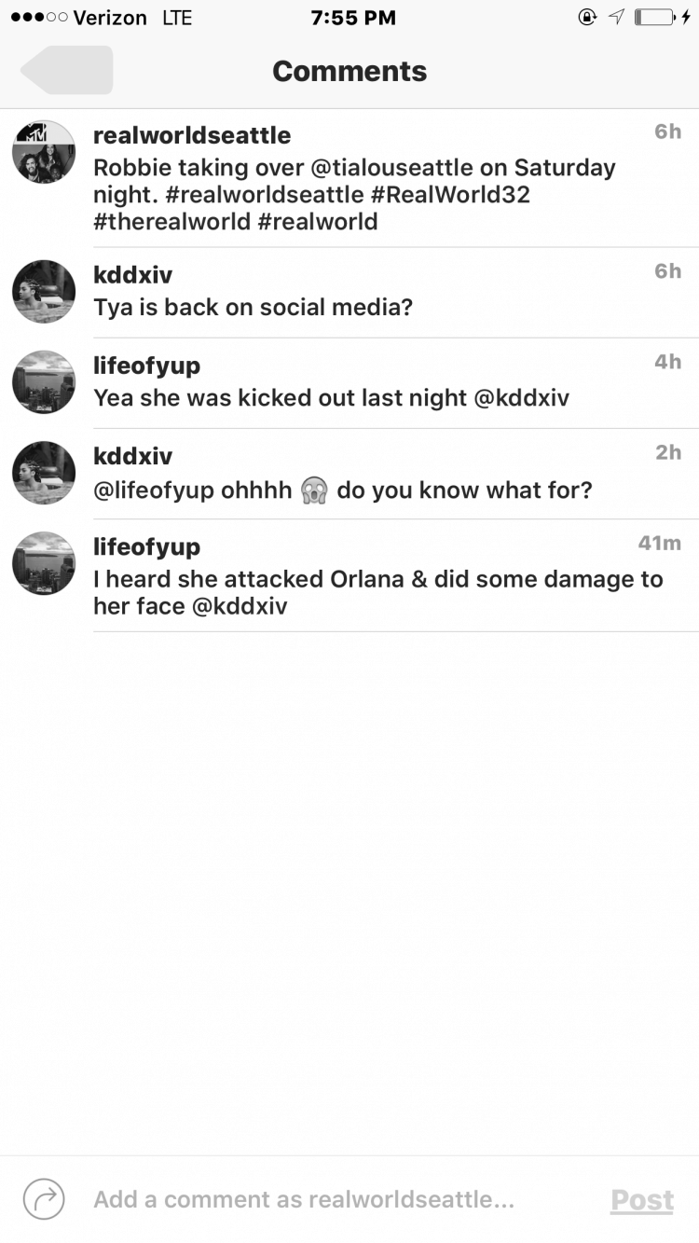Tap @lifeofyup mention before 'ohhhh'
The height and width of the screenshot is (1243, 699).
(153, 490)
